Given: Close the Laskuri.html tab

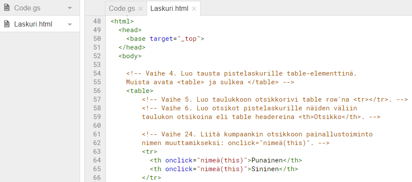Looking at the screenshot, I should [194, 9].
